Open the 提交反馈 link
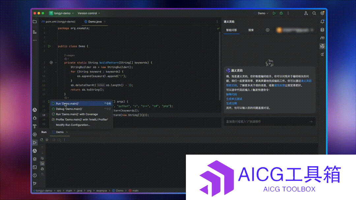The width and height of the screenshot is (356, 200). tap(280, 86)
